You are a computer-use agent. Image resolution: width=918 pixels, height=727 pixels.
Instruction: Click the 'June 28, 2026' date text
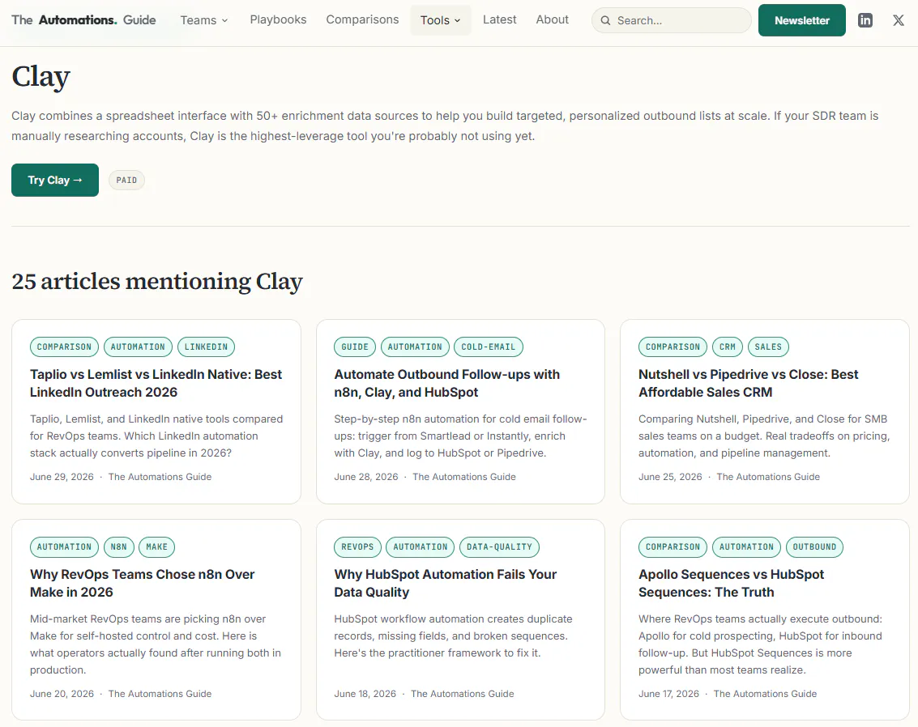[x=366, y=477]
